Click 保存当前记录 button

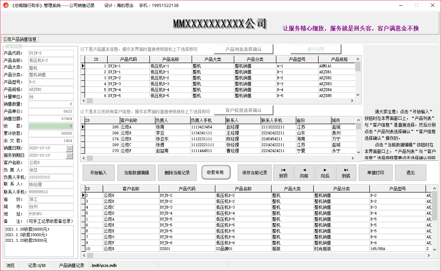(255, 173)
